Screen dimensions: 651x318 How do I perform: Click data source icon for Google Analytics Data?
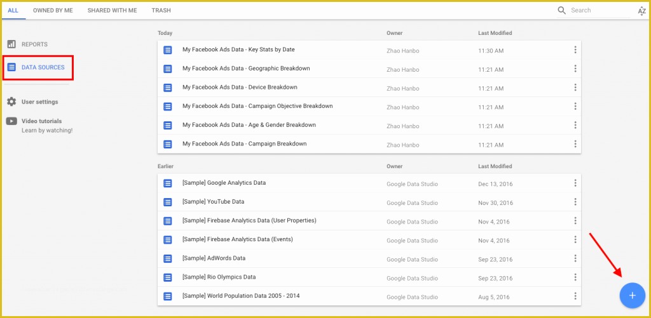(x=168, y=183)
